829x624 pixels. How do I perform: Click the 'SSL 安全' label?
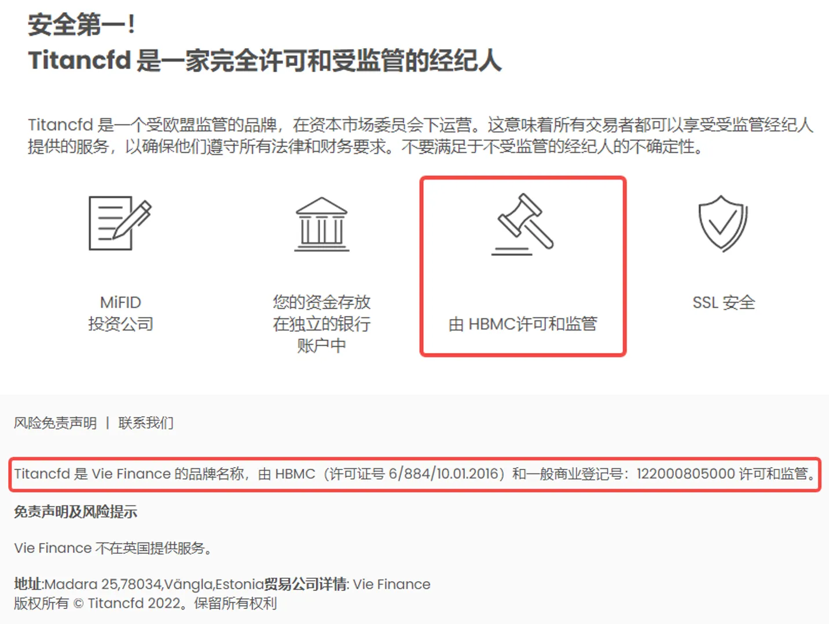(724, 302)
